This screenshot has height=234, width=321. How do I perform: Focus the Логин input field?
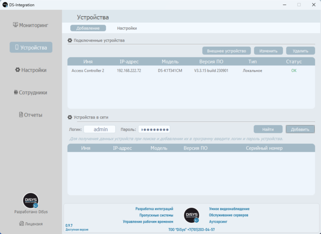coord(99,129)
